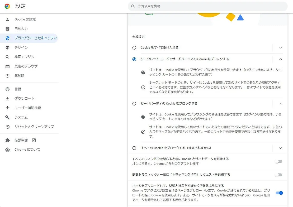Click the Google の設定 person icon
Screen dimensions: 293x207
7,19
